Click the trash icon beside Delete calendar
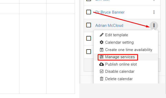The image size is (166, 98). [101, 79]
